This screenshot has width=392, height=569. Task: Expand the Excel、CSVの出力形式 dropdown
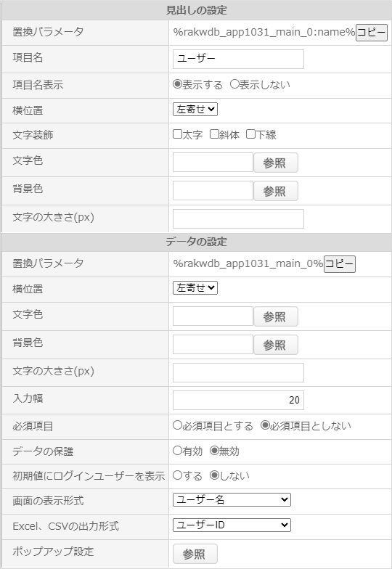coord(232,525)
